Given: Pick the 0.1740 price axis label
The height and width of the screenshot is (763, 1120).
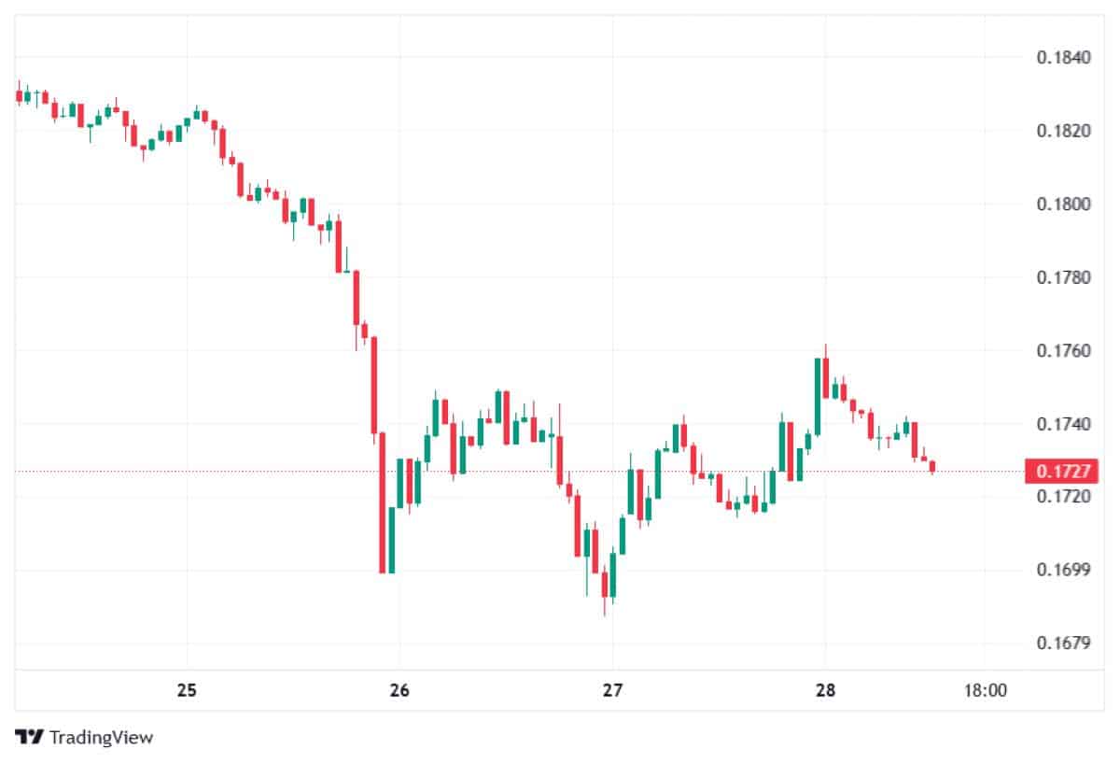Looking at the screenshot, I should [1063, 424].
